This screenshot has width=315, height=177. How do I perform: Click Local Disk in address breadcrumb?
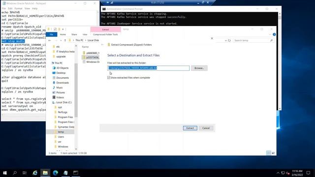pyautogui.click(x=93, y=40)
